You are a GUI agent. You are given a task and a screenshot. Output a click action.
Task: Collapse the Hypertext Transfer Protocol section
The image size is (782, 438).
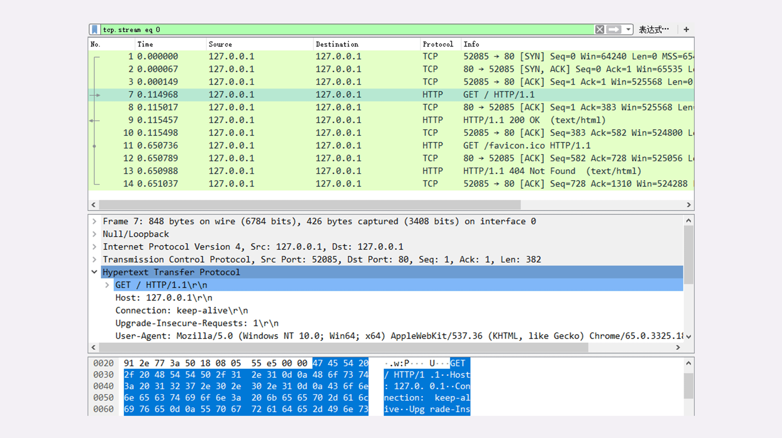(94, 272)
